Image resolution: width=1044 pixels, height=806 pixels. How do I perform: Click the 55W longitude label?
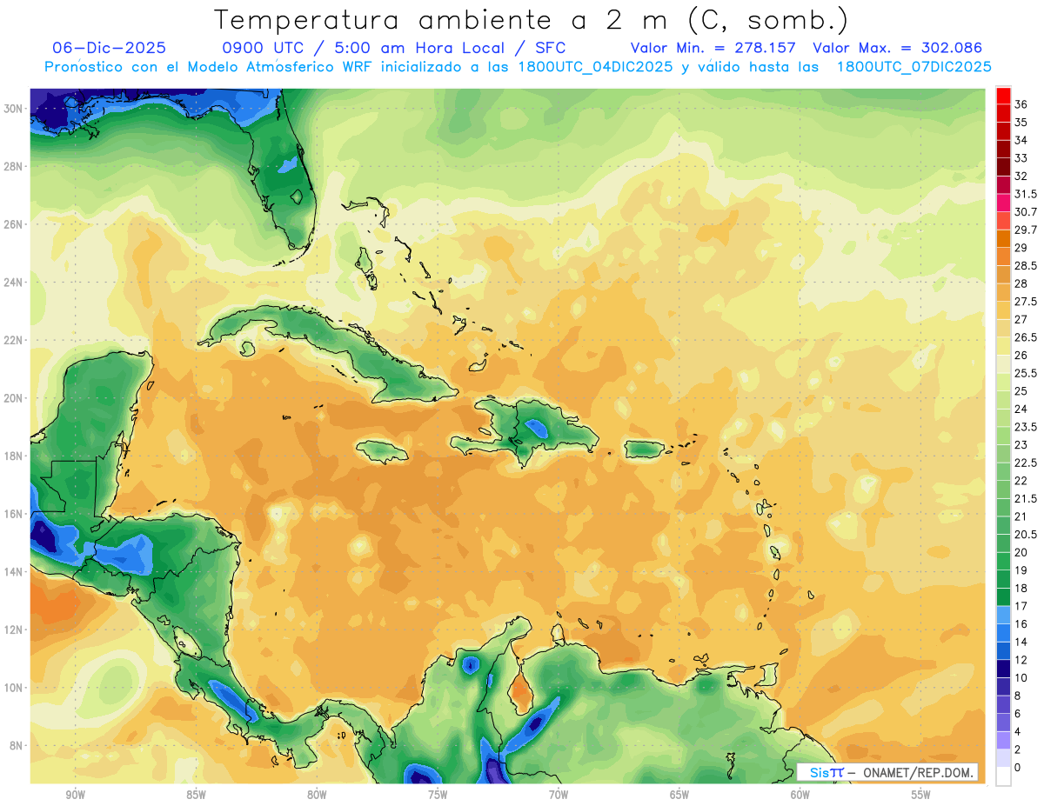(920, 796)
